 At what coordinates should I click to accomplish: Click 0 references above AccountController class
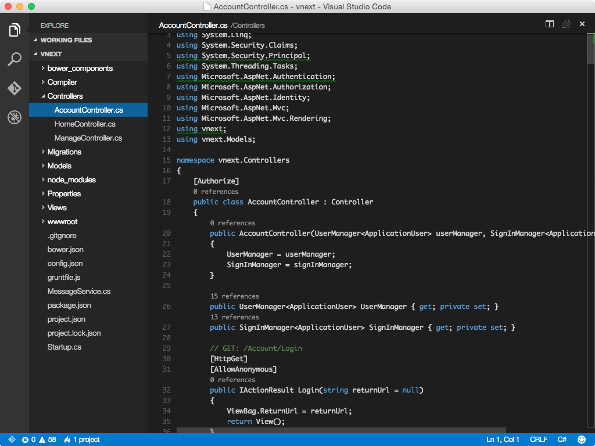pos(216,192)
